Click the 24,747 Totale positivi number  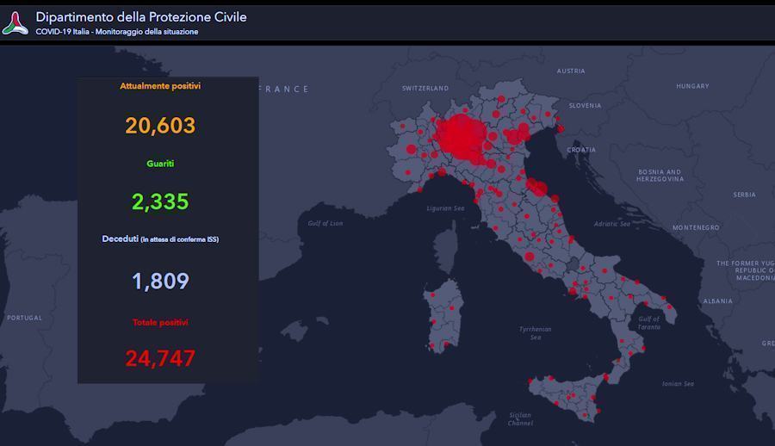click(x=160, y=358)
